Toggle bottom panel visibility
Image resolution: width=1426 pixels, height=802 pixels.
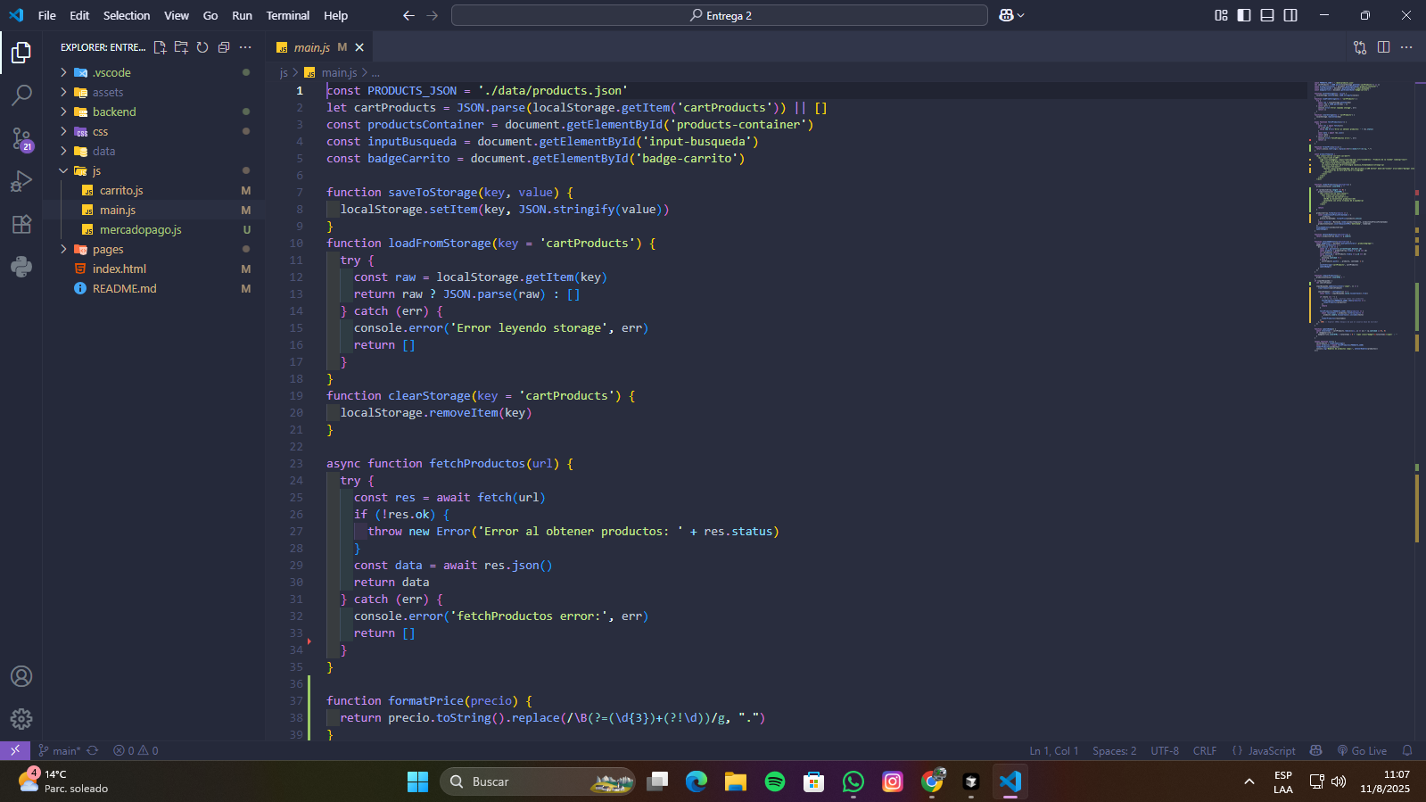click(x=1267, y=15)
